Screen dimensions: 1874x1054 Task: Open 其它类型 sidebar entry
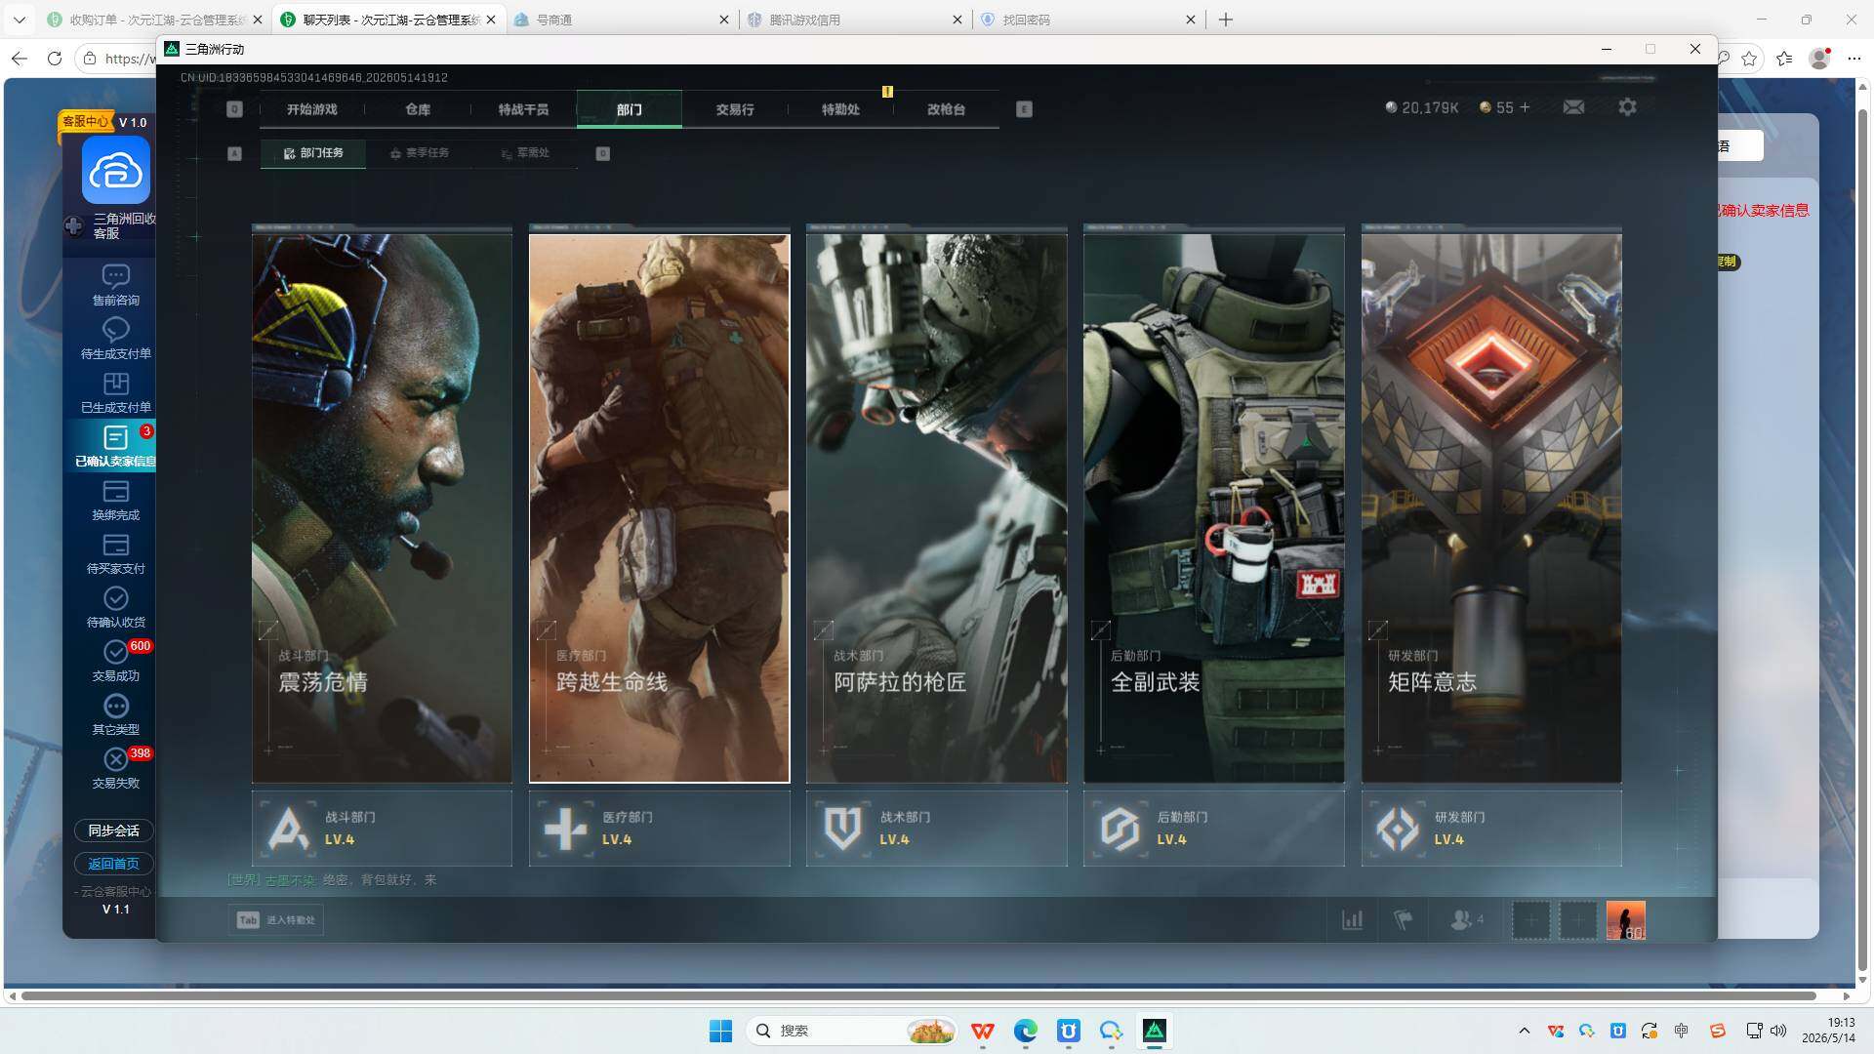115,714
